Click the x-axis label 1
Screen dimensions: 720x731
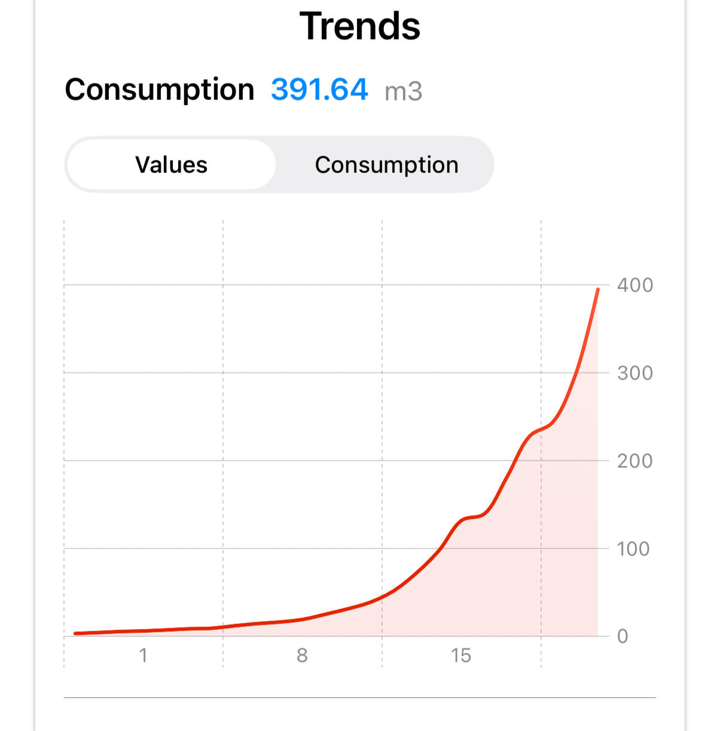tap(144, 656)
